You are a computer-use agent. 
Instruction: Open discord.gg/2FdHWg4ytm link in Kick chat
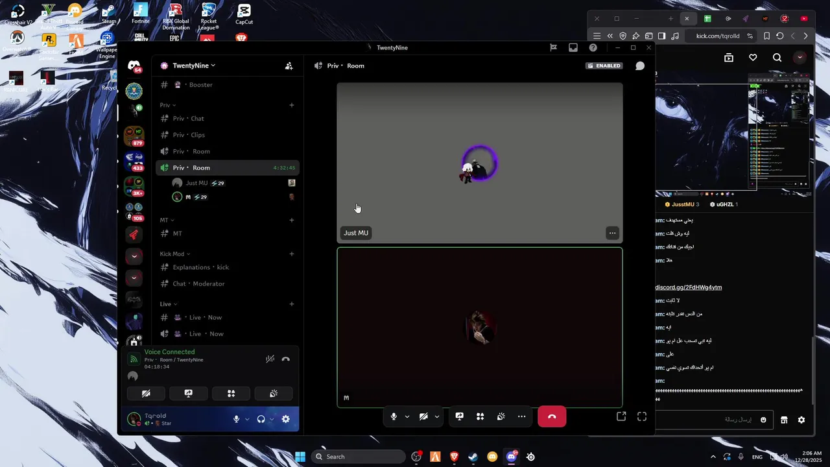click(x=689, y=287)
